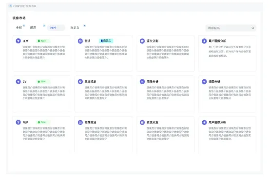
Task: Open the CV image card title
Action: pos(25,82)
